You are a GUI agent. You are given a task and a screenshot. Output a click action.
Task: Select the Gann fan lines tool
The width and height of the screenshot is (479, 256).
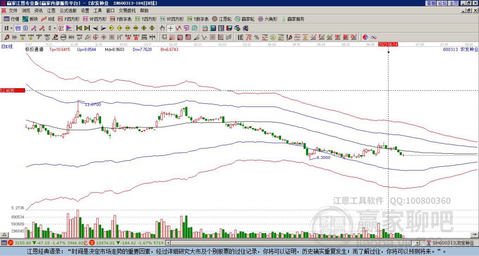(x=172, y=37)
